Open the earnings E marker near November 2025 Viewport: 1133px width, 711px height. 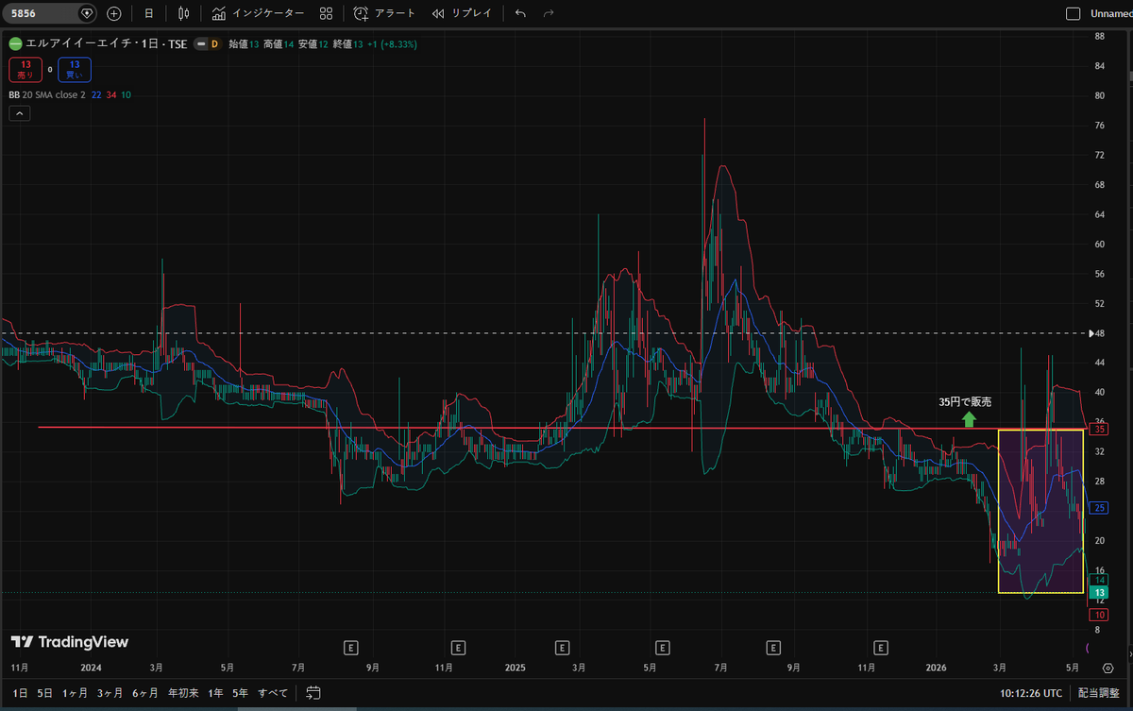pos(880,648)
